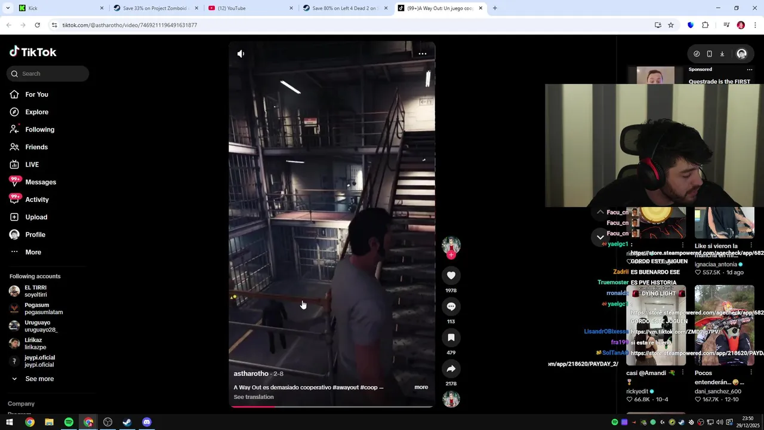The height and width of the screenshot is (430, 764).
Task: Bookmark this page with the star icon
Action: tap(671, 25)
